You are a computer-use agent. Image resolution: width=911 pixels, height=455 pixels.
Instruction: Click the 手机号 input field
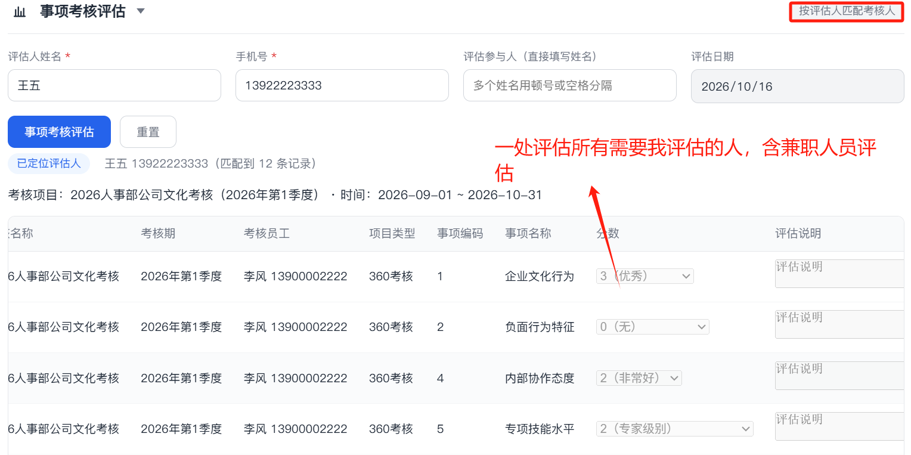pos(342,85)
